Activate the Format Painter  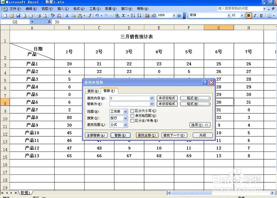coord(88,15)
